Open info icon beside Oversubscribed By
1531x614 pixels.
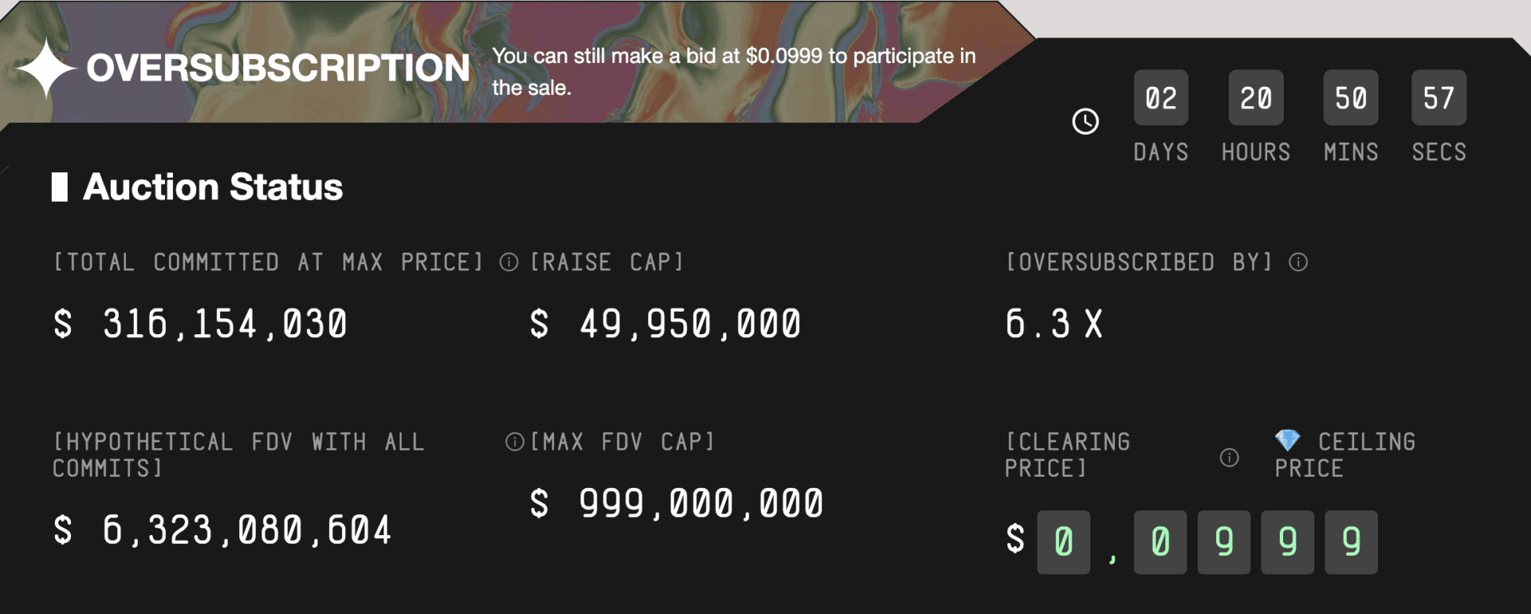(1298, 262)
